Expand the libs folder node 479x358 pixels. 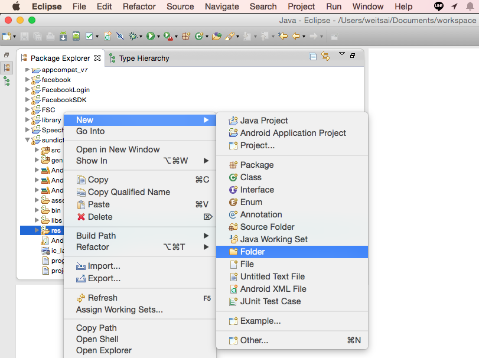[x=37, y=220]
